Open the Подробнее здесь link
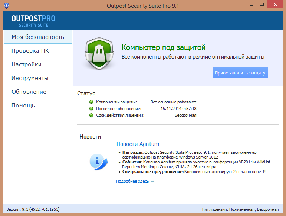Viewport: 286px width, 216px height. (132, 182)
